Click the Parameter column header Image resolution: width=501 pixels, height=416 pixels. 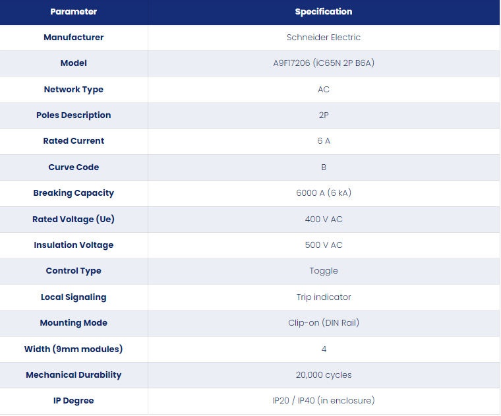pyautogui.click(x=73, y=12)
